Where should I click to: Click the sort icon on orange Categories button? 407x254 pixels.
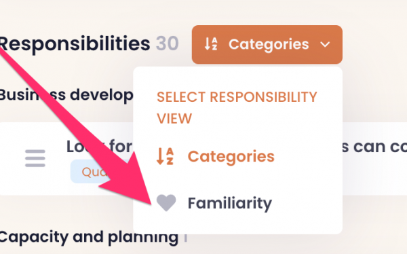click(211, 44)
